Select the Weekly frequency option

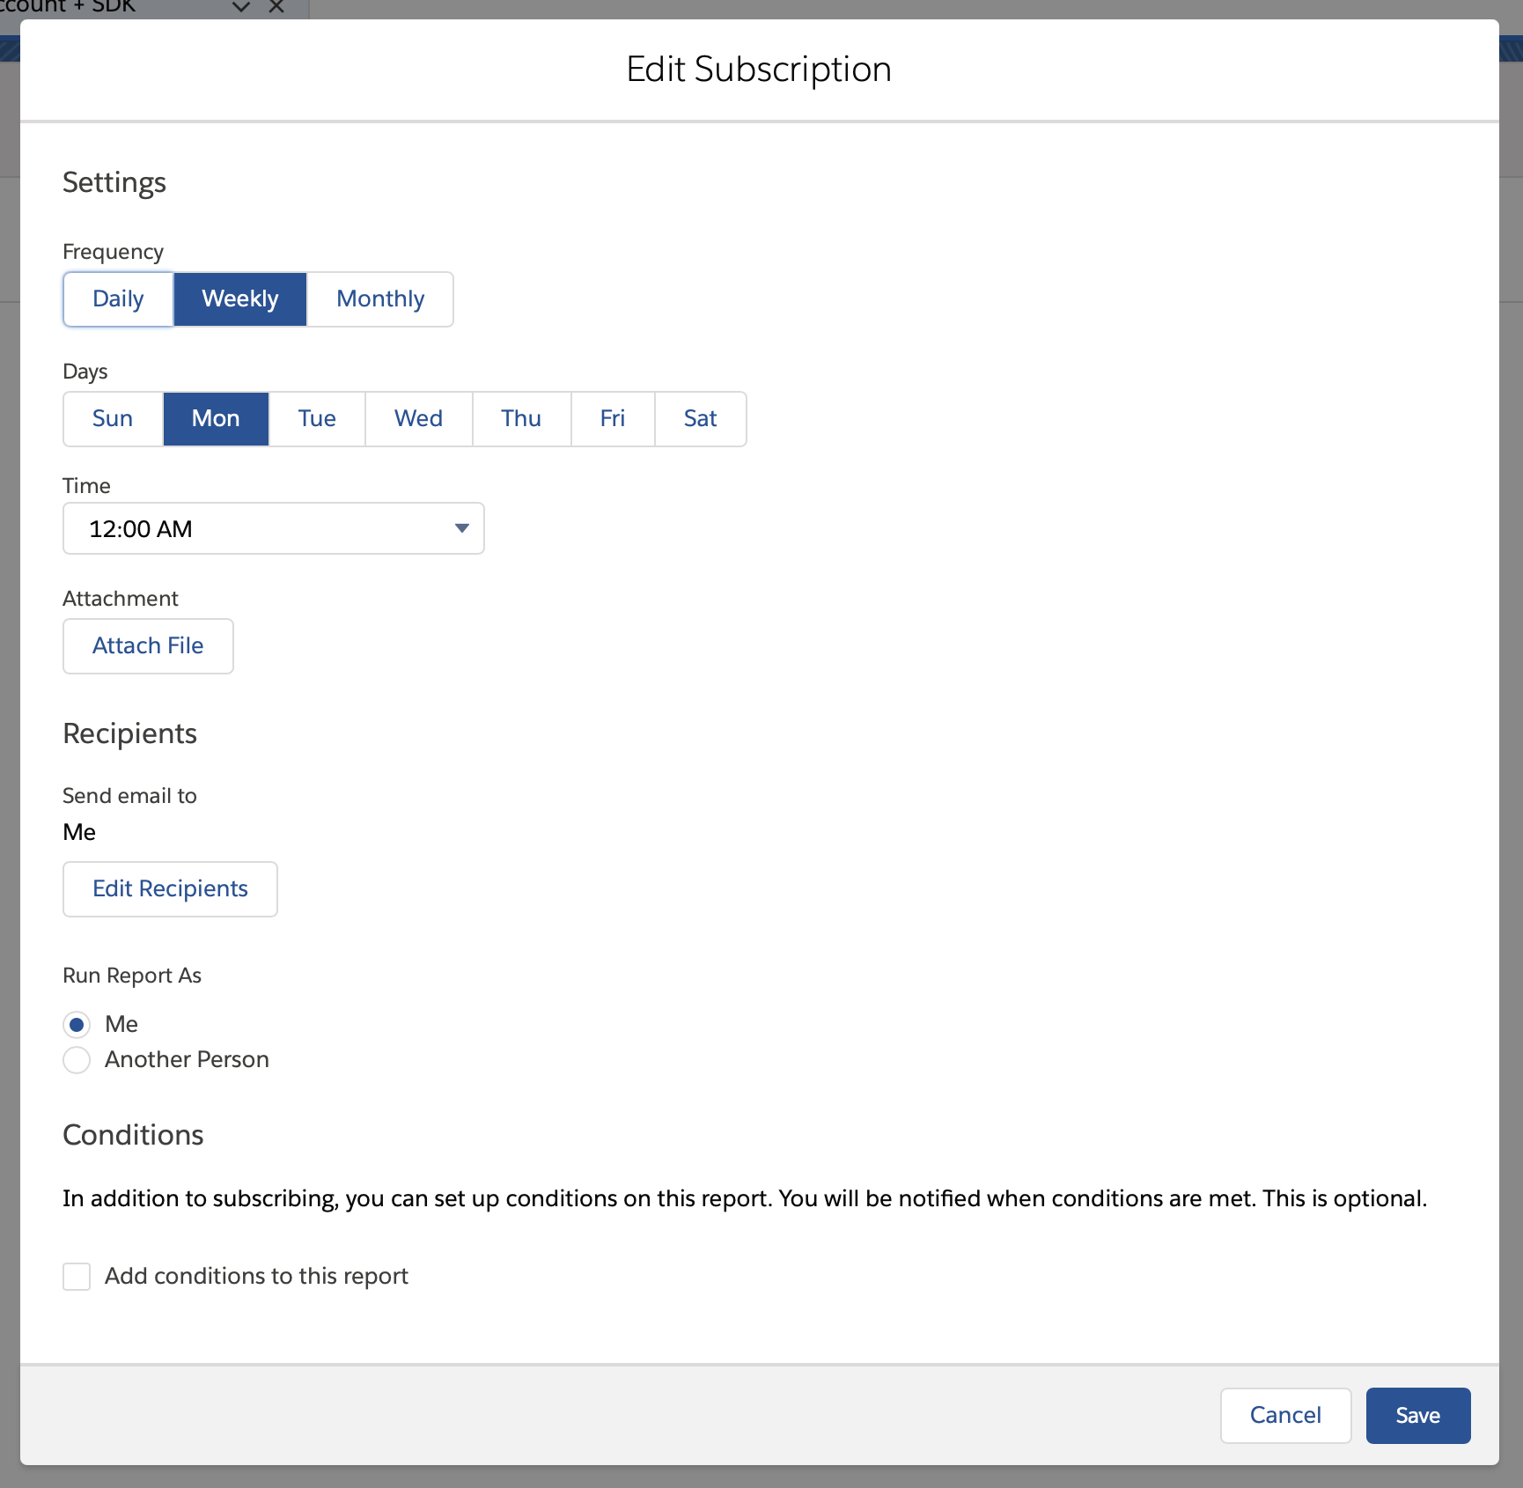click(240, 299)
